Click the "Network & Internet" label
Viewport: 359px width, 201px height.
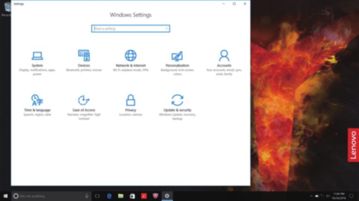coord(131,65)
